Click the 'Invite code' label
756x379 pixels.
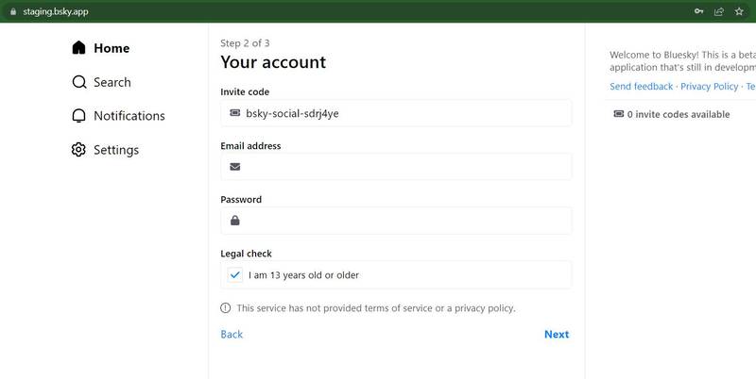pos(245,91)
